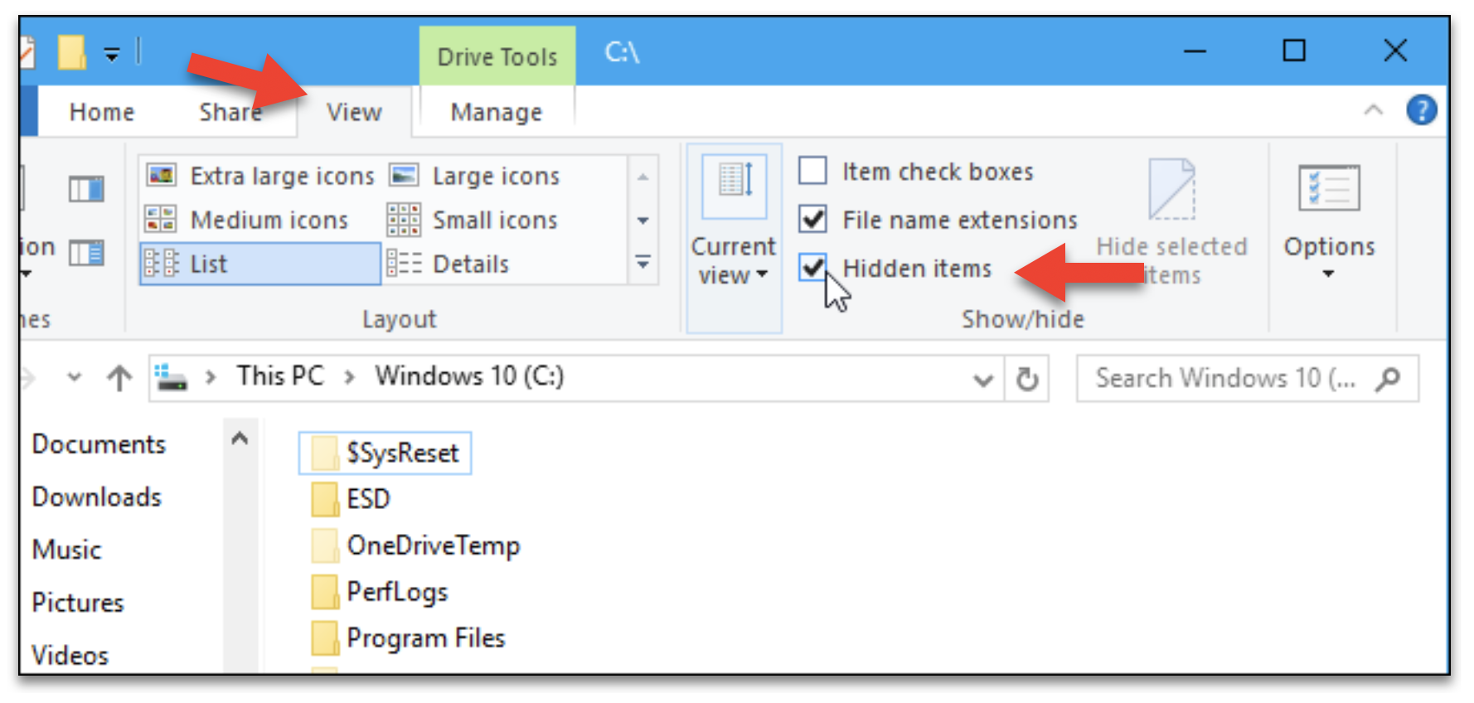Select Medium icons layout
The width and height of the screenshot is (1474, 703).
(247, 220)
